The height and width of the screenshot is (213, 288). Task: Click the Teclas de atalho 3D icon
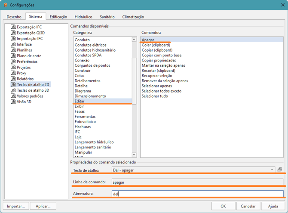coord(13,90)
